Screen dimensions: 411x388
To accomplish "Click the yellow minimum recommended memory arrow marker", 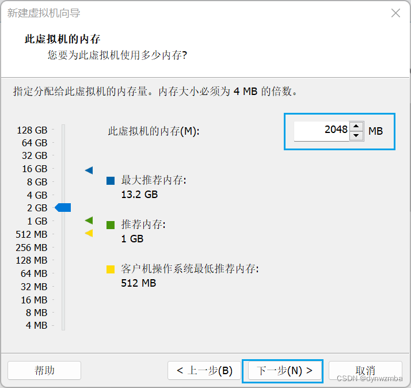I will tap(89, 233).
